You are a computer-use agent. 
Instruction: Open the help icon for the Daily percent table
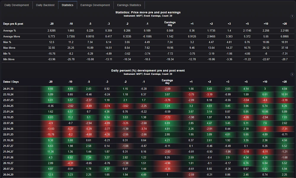pyautogui.click(x=292, y=74)
